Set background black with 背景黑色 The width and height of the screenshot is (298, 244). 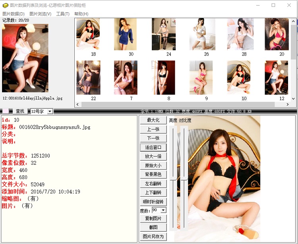click(153, 175)
